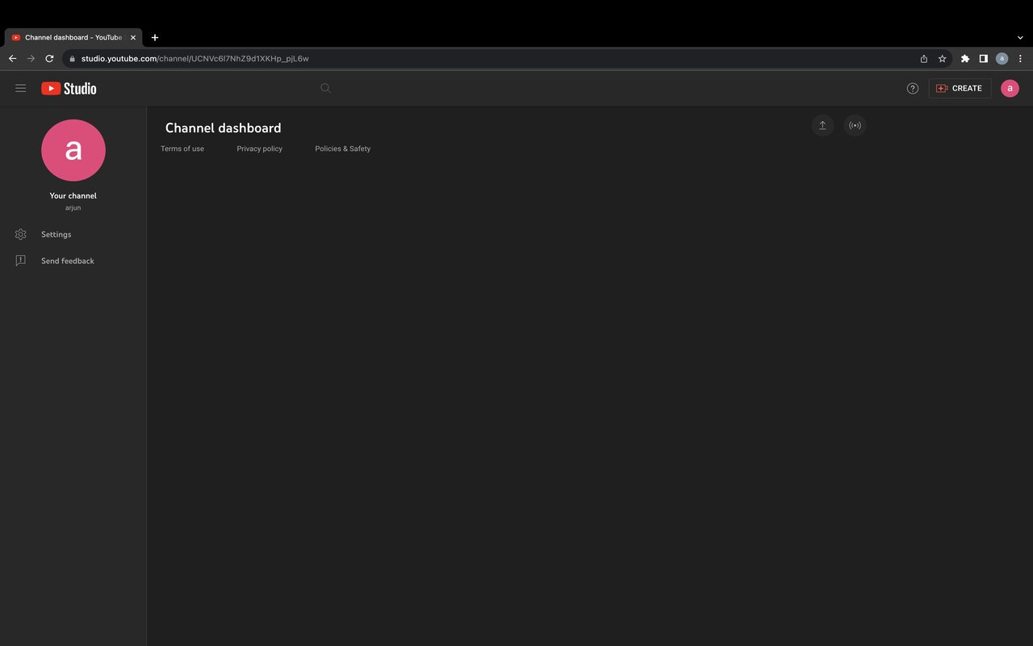Click the bookmark star in the address bar

942,58
